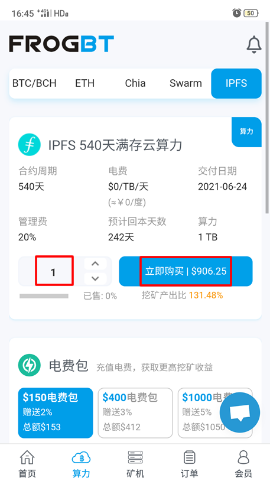The height and width of the screenshot is (481, 270).
Task: Tap the Filecoin IPFS logo icon
Action: tap(30, 145)
